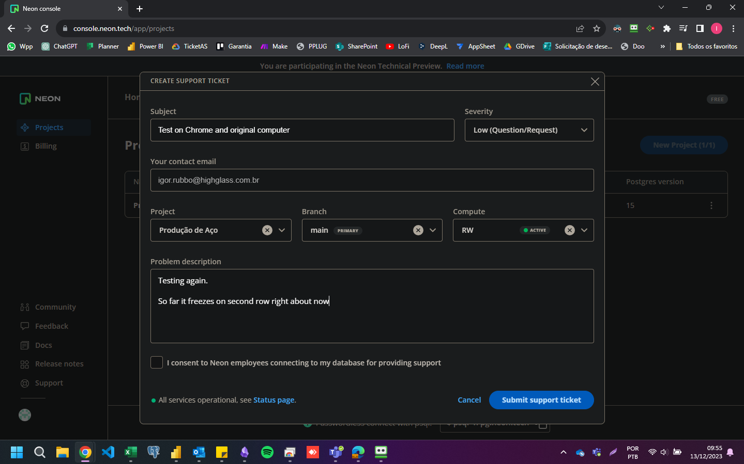Open Outlook from the taskbar
Viewport: 744px width, 464px height.
199,453
